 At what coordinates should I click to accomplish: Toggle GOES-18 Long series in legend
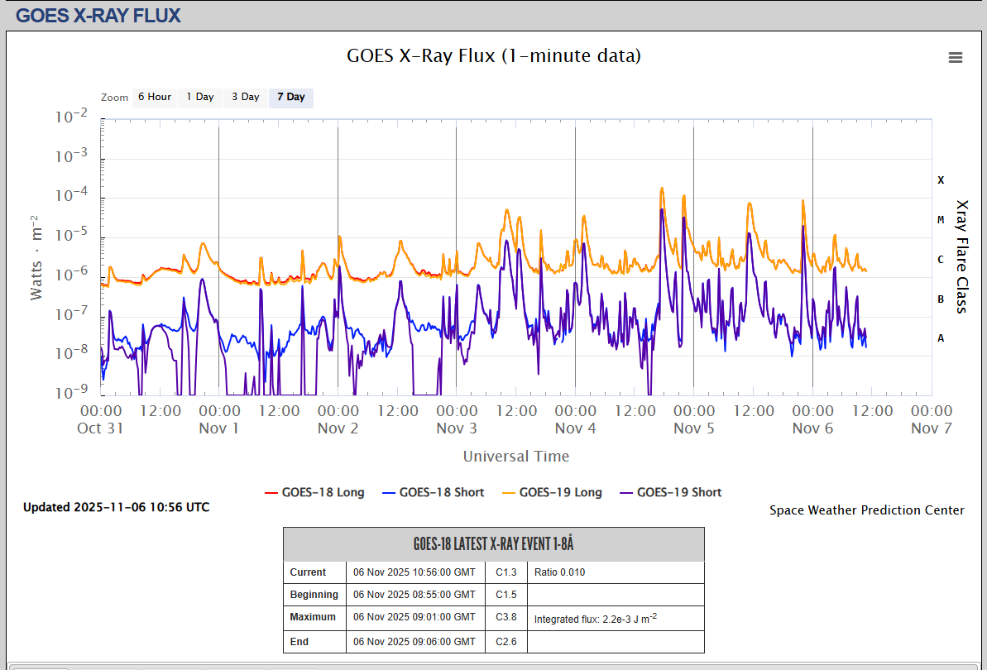[323, 492]
